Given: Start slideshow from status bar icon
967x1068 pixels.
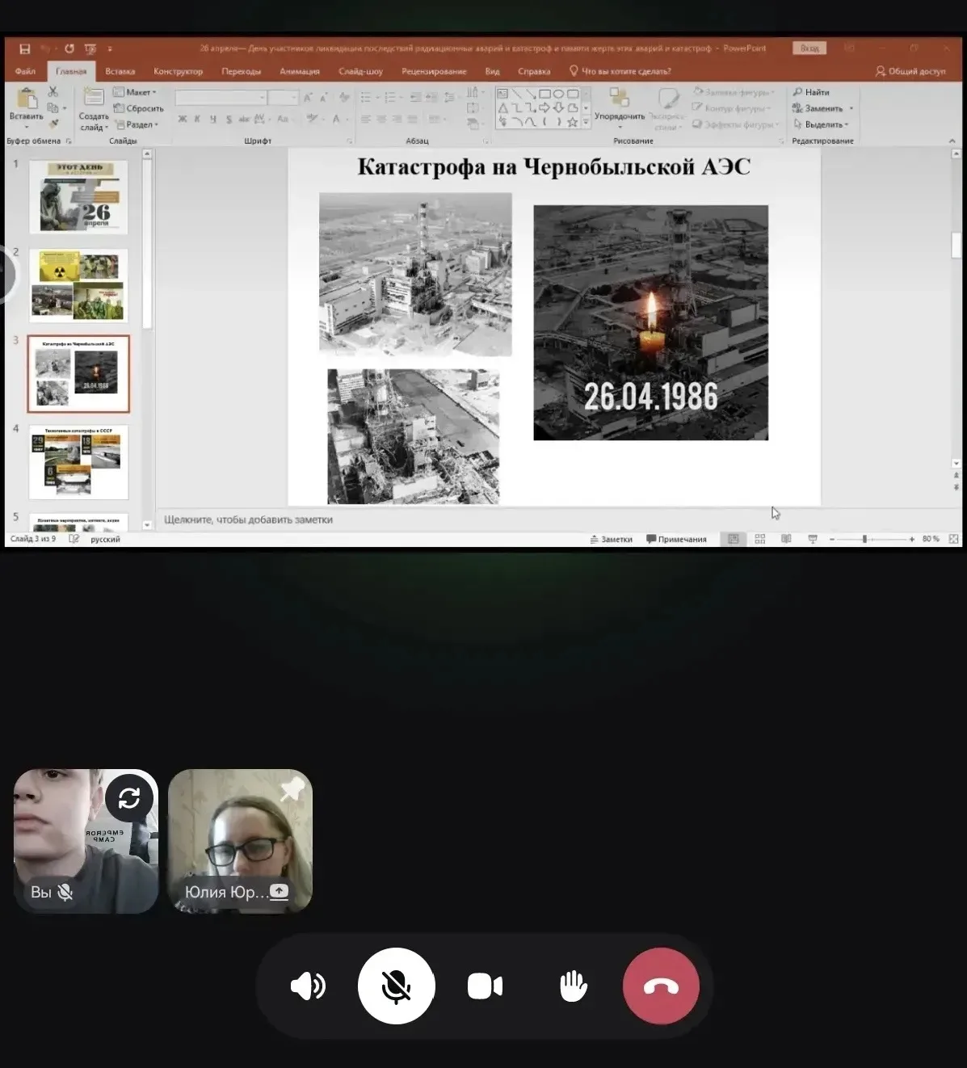Looking at the screenshot, I should point(813,539).
